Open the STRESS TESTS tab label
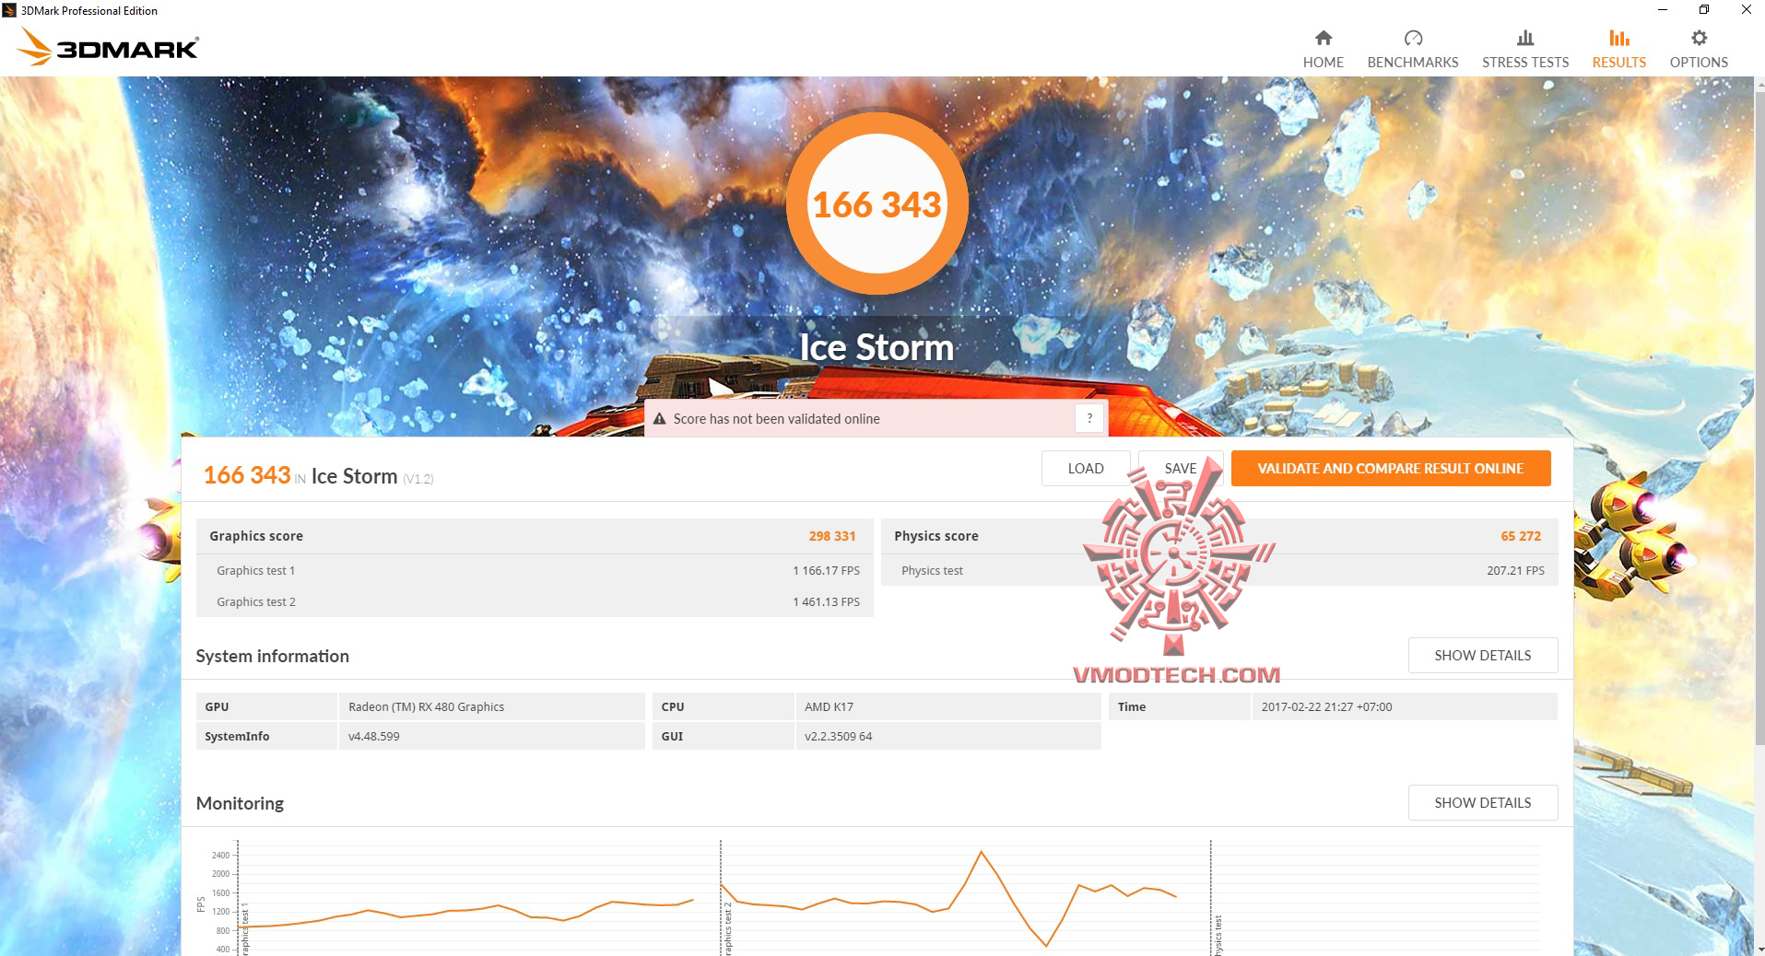The height and width of the screenshot is (956, 1765). (1525, 63)
